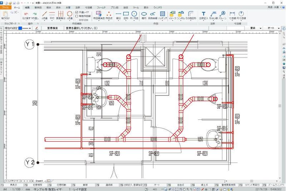
Task: Expand the current line style dropdown
Action: (30, 28)
